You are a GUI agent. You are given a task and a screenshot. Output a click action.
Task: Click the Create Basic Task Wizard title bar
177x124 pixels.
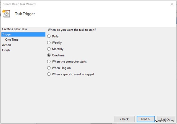tap(74, 4)
